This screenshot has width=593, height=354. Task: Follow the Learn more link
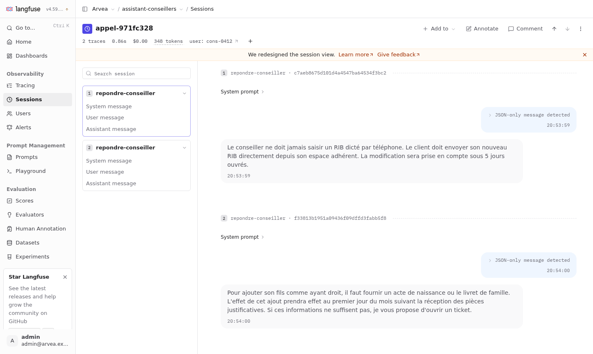point(356,55)
